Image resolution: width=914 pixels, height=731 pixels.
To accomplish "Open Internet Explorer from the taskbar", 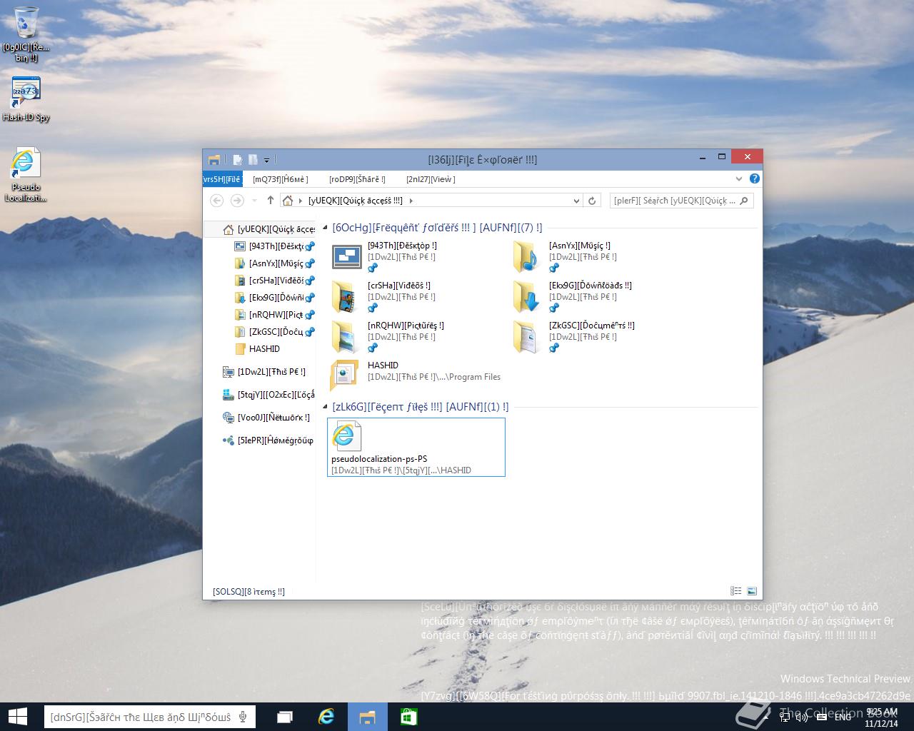I will [x=326, y=717].
